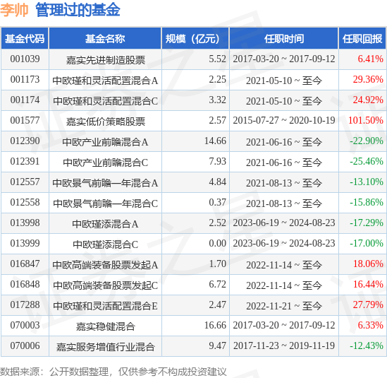Open 中欧高端装备股票发起A fund
Viewport: 387px width, 378px height.
(x=105, y=265)
